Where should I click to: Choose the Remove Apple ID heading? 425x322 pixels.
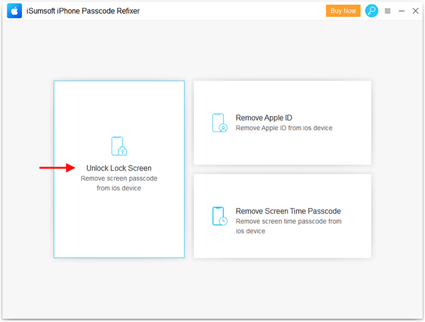tap(263, 118)
